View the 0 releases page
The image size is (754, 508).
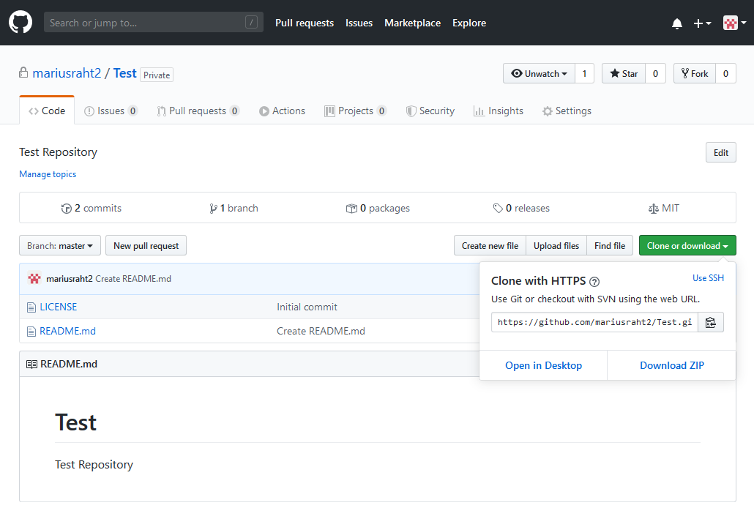pos(521,209)
